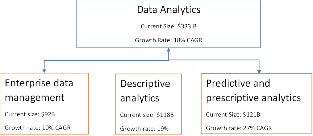313x136 pixels.
Task: Click the Growth rate 19% text
Action: [144, 129]
